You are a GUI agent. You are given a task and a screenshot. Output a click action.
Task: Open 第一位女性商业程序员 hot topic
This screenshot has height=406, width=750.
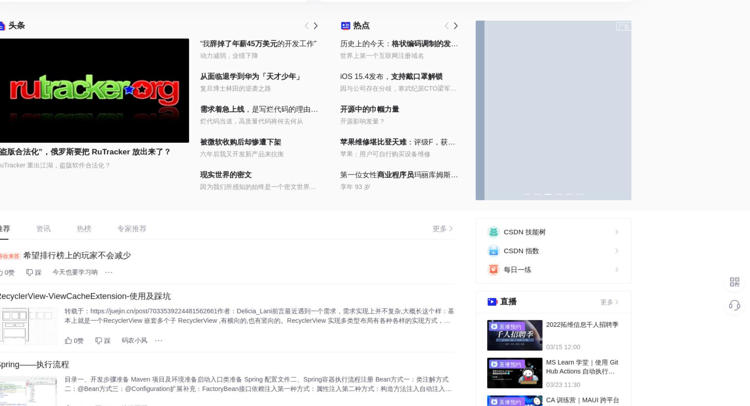(399, 175)
